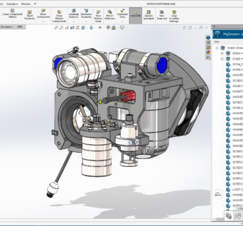243x226 pixels.
Task: Toggle the hide/show items eye icon
Action: click(100, 28)
